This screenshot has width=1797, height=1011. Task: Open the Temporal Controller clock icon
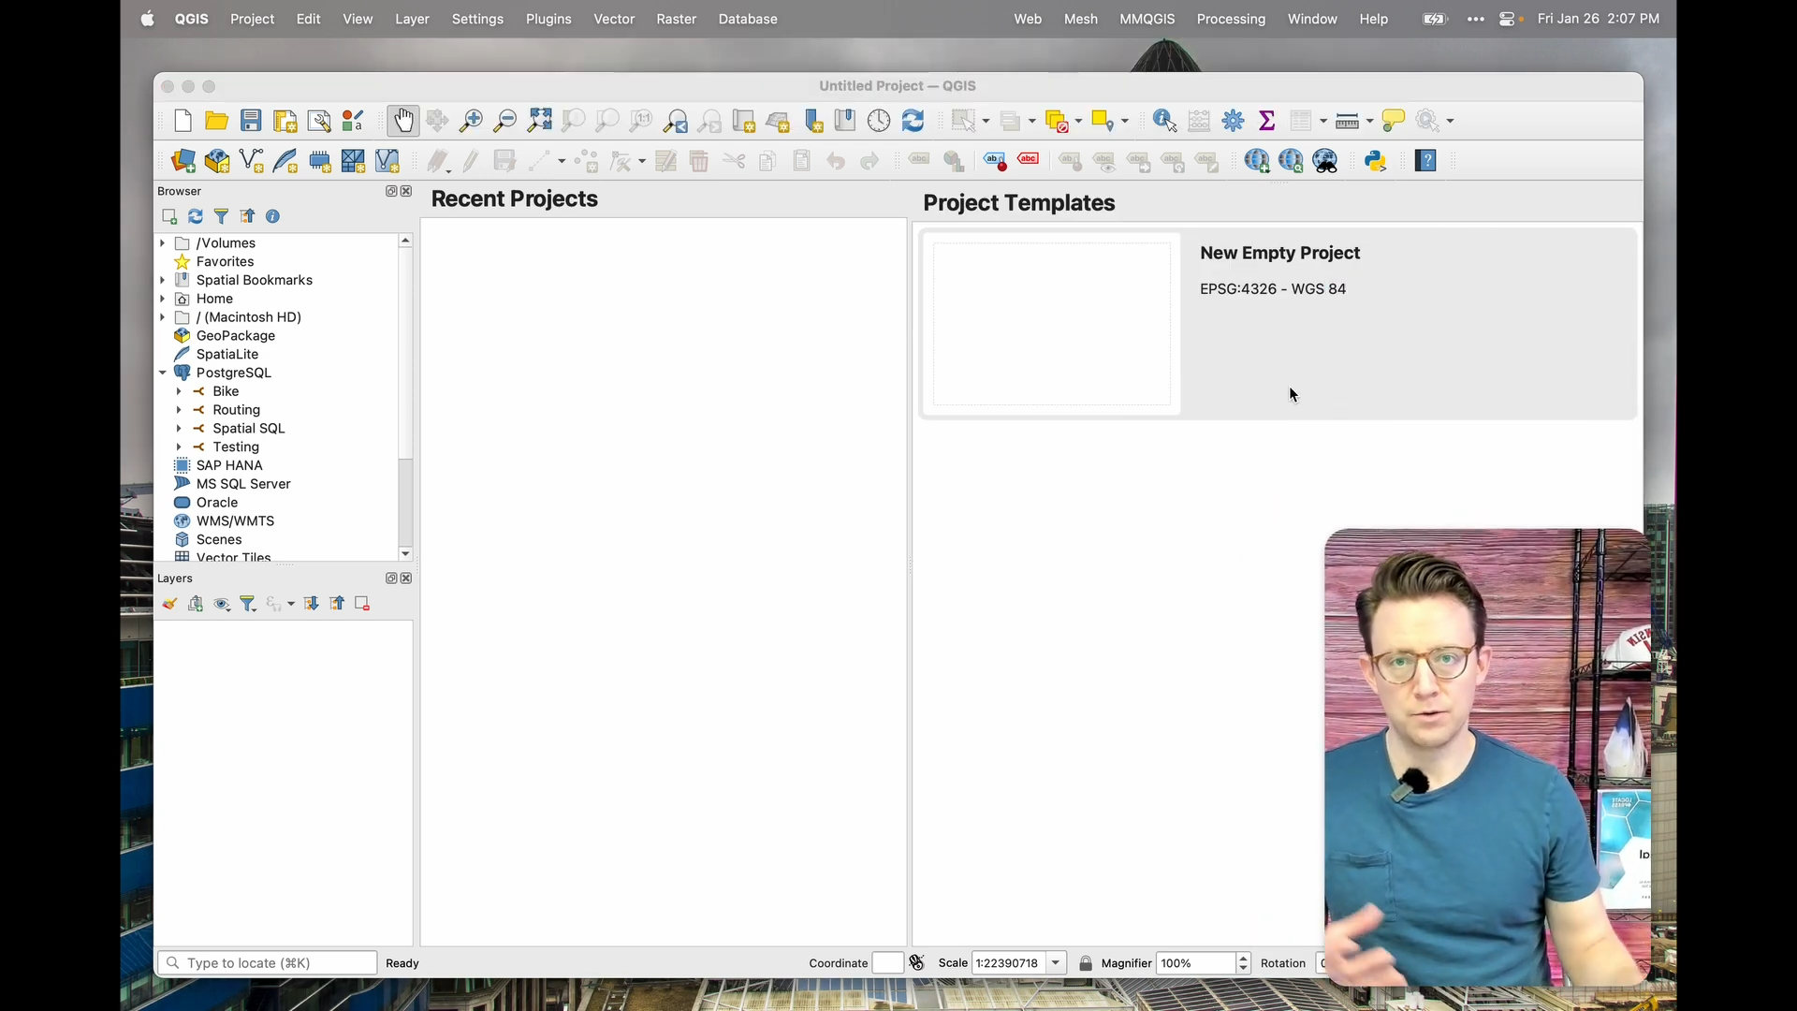click(879, 121)
